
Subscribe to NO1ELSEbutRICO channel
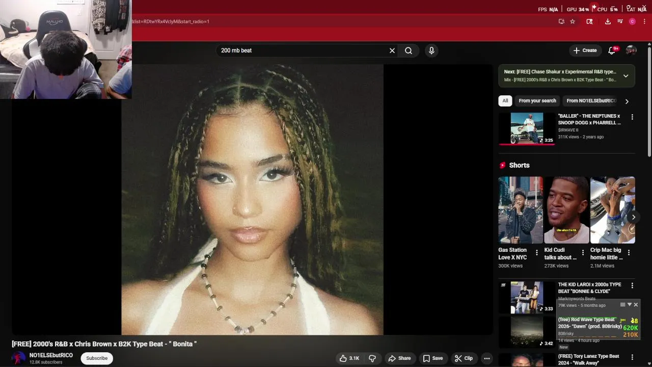97,358
